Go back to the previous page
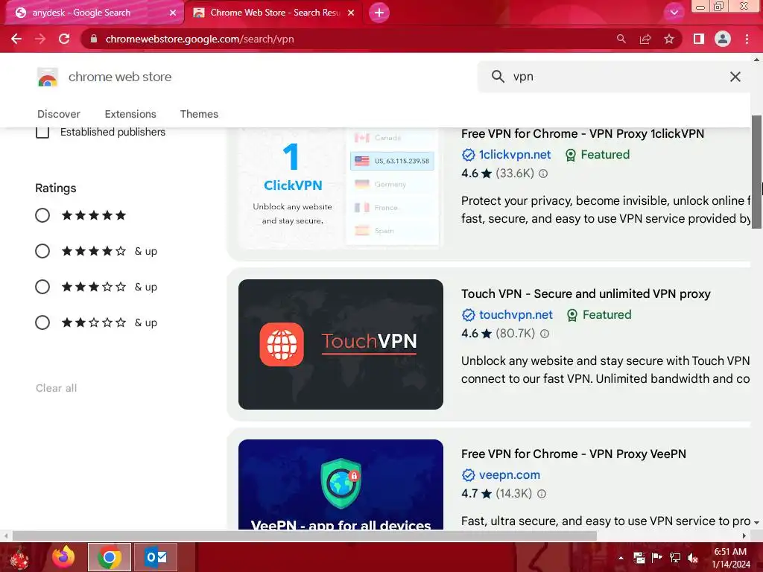Screen dimensions: 763x572 point(16,39)
